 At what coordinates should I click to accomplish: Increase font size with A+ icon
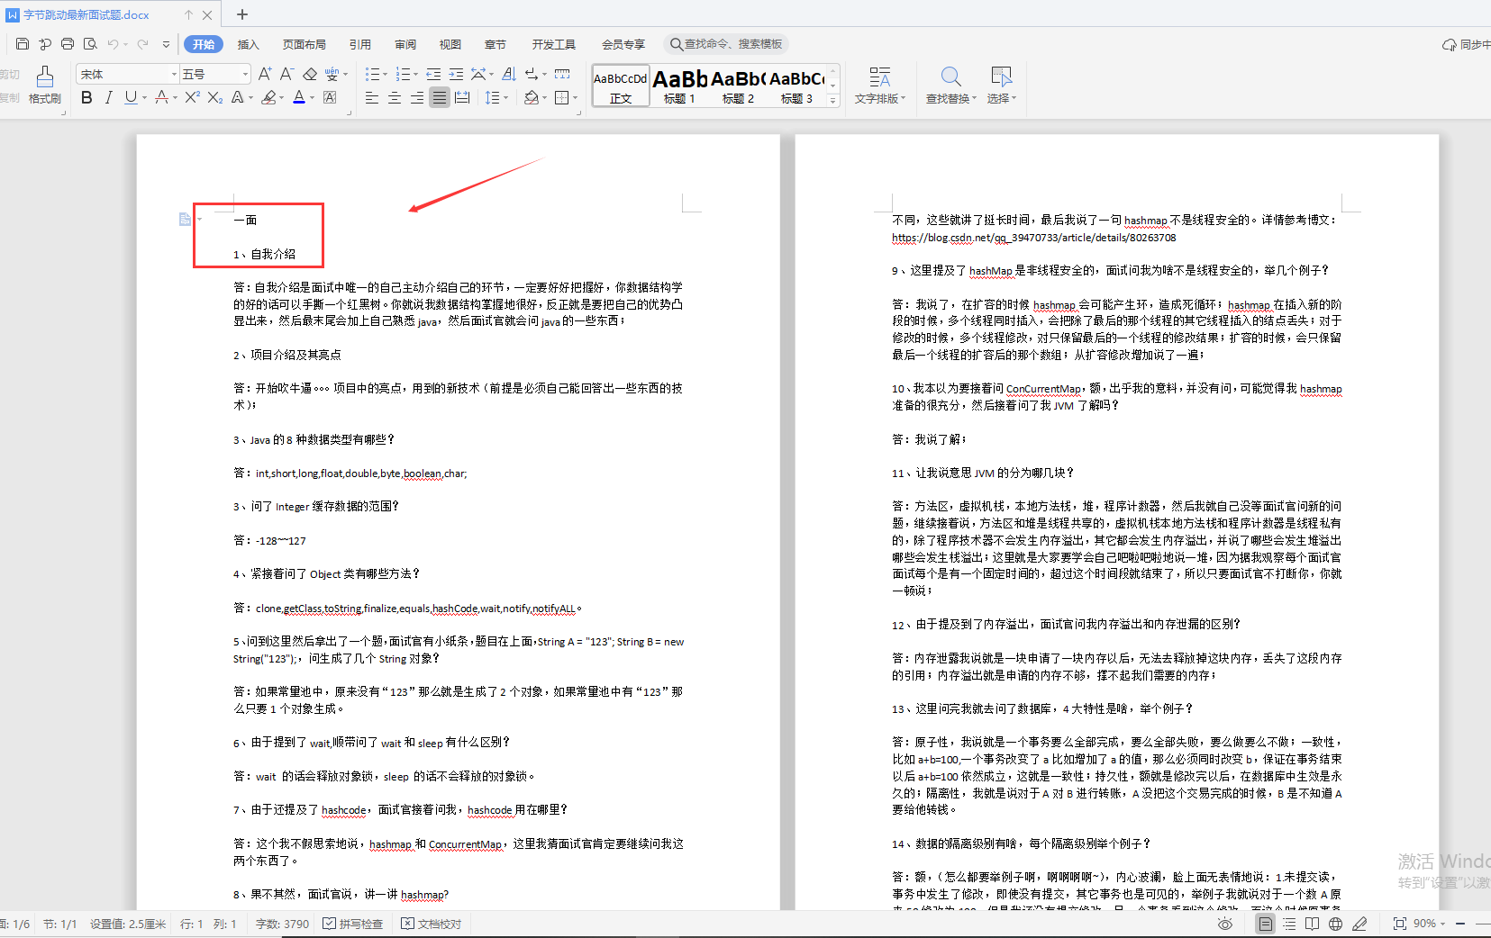pos(265,74)
